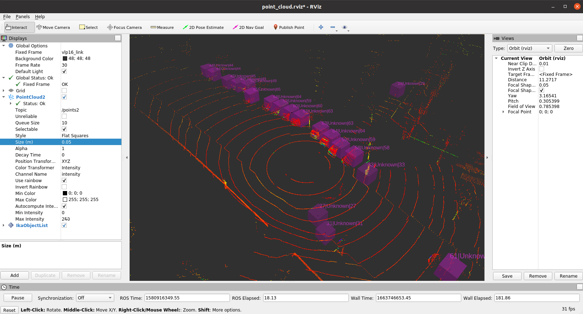Enable the Grid display checkbox
The width and height of the screenshot is (583, 314).
[x=64, y=91]
